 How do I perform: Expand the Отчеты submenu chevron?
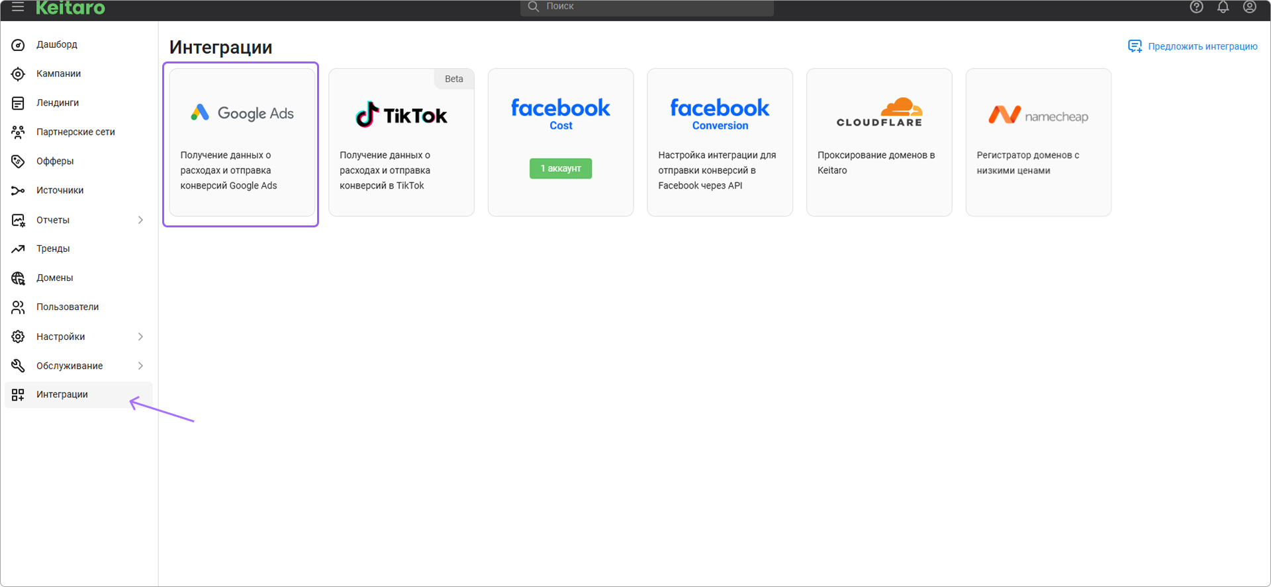pos(140,220)
